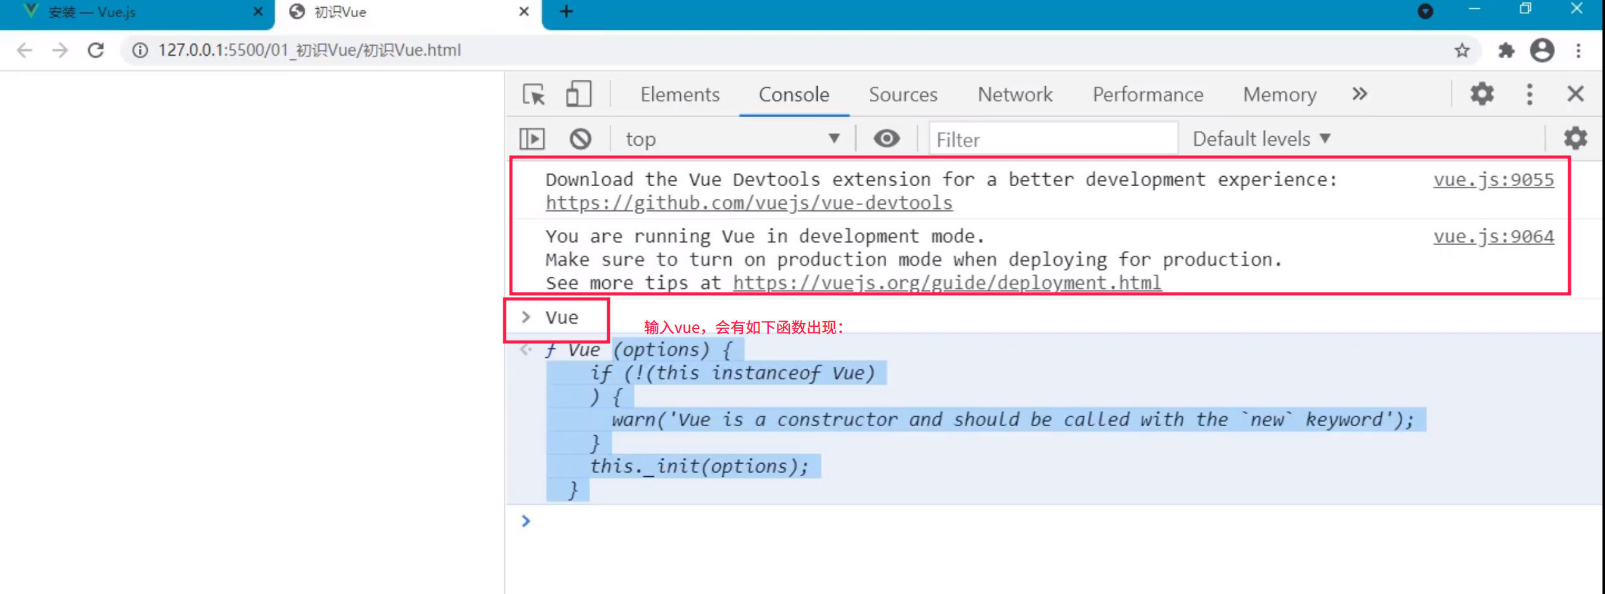Click the 'Download the Vue Devtools' message
Viewport: 1605px width, 594px height.
(x=941, y=180)
